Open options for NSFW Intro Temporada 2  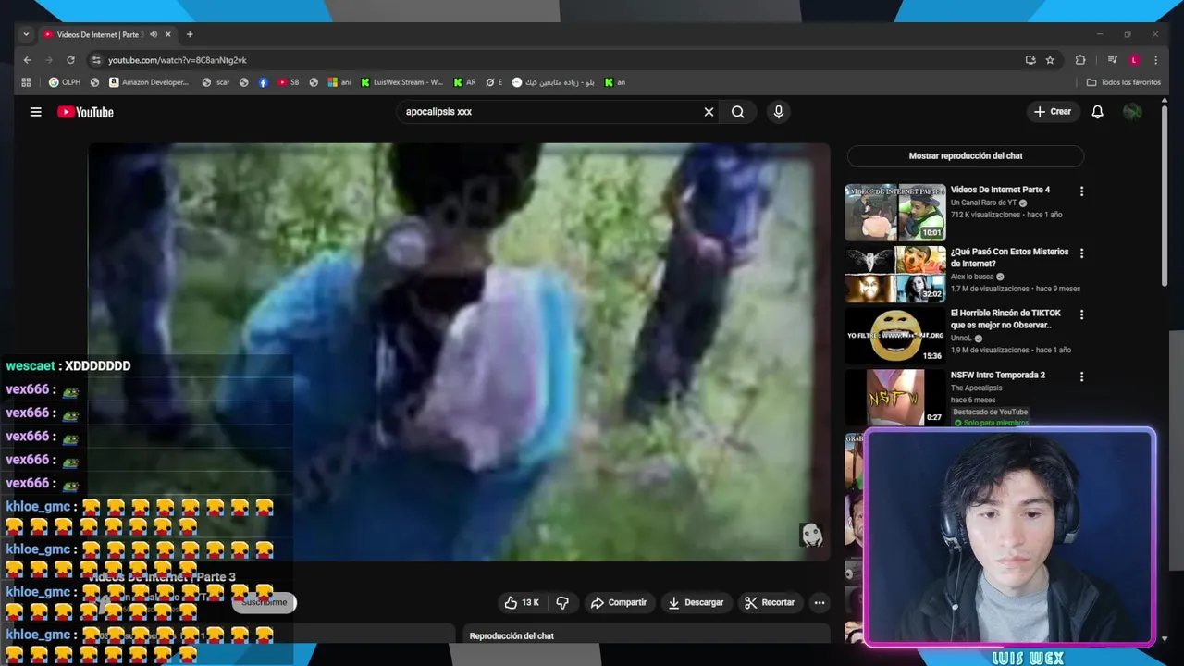pos(1081,376)
